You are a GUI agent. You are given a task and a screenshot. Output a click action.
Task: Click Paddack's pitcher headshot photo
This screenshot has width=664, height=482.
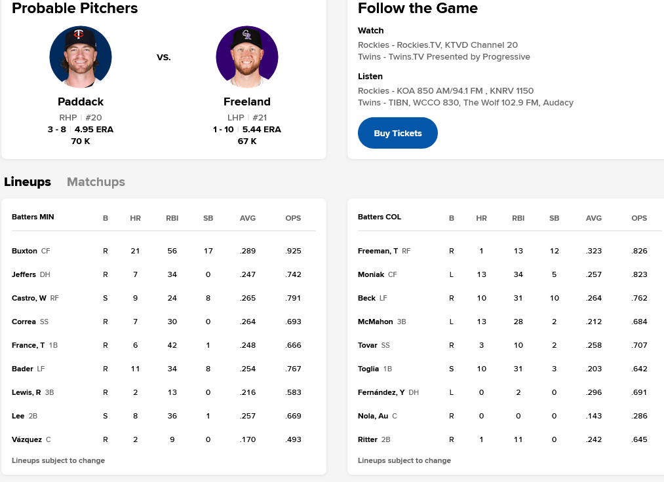81,57
